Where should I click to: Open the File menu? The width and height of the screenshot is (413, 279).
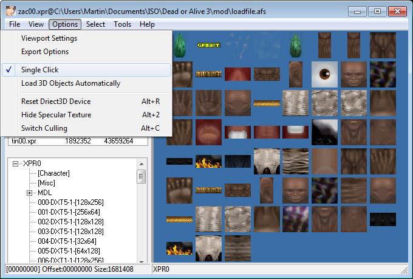pyautogui.click(x=15, y=24)
